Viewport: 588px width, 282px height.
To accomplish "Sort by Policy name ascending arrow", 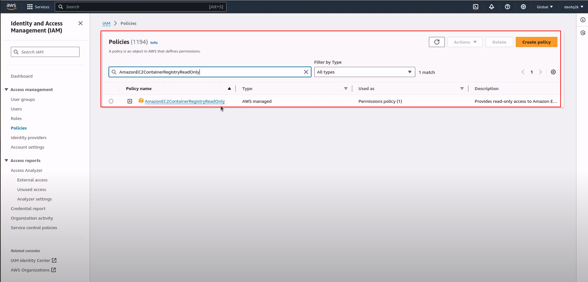I will pyautogui.click(x=229, y=88).
